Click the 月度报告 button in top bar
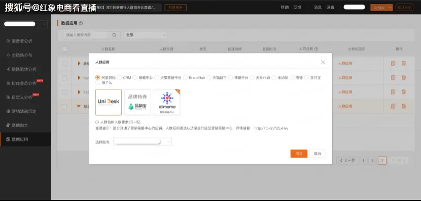The width and height of the screenshot is (421, 201). tap(176, 8)
